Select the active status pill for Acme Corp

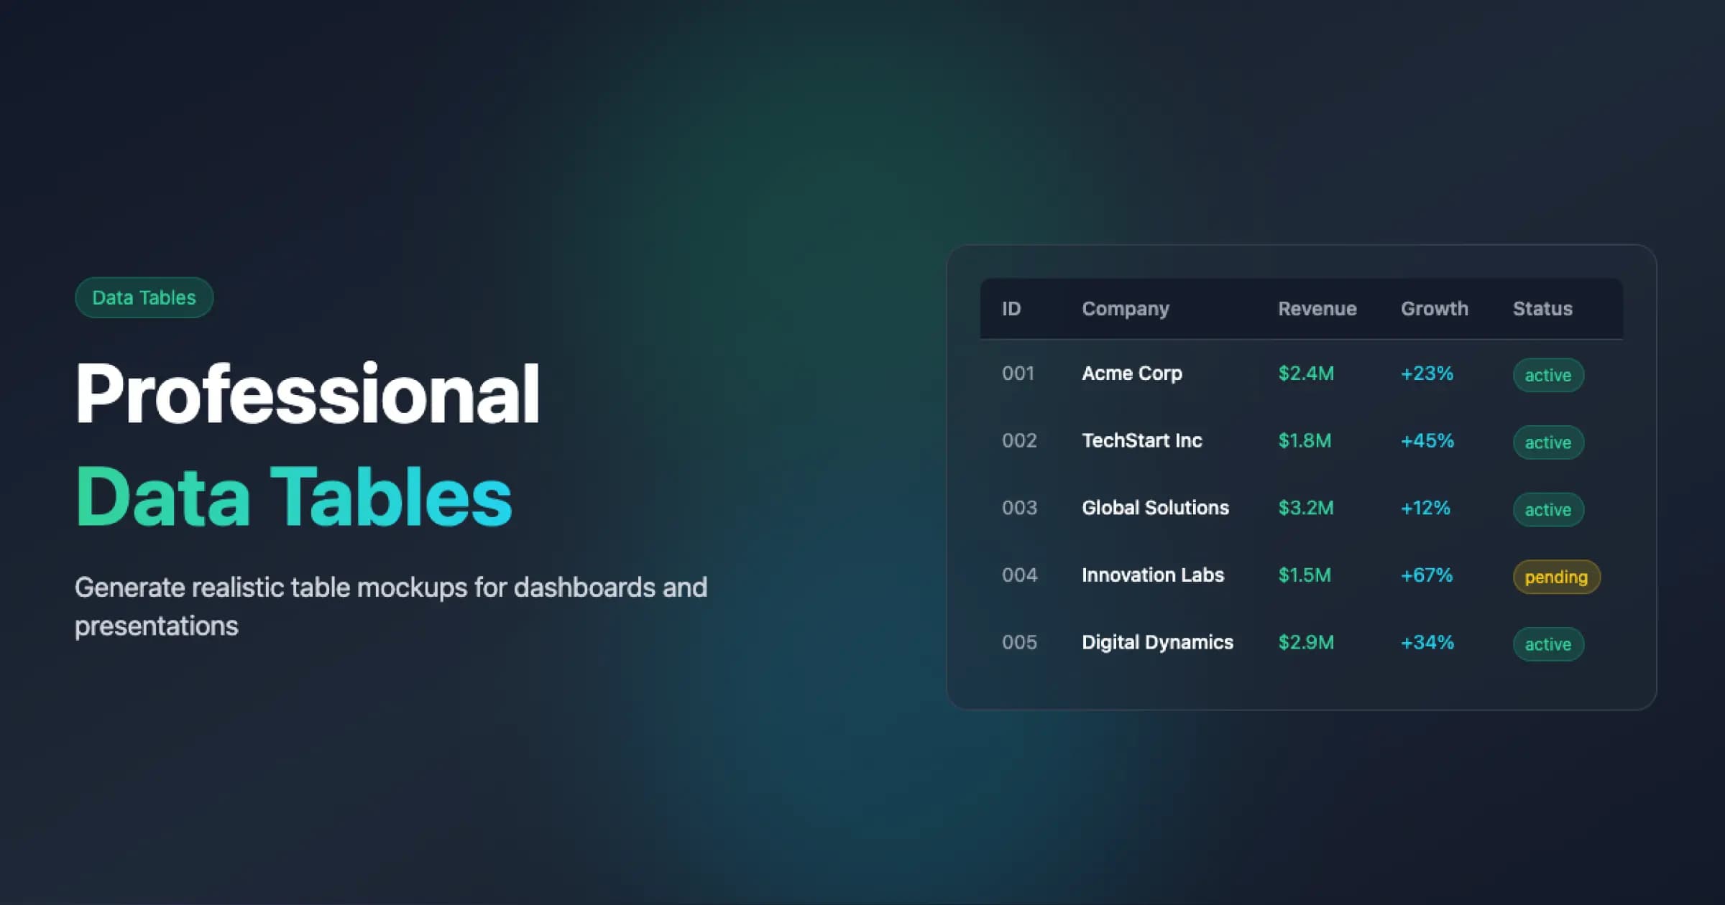pos(1547,374)
